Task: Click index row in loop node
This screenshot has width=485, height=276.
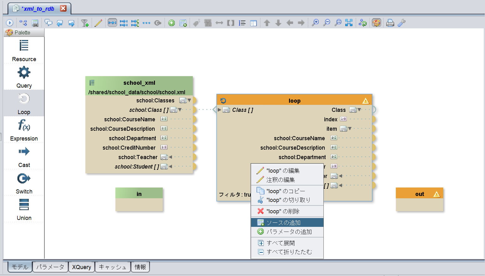Action: [x=331, y=119]
